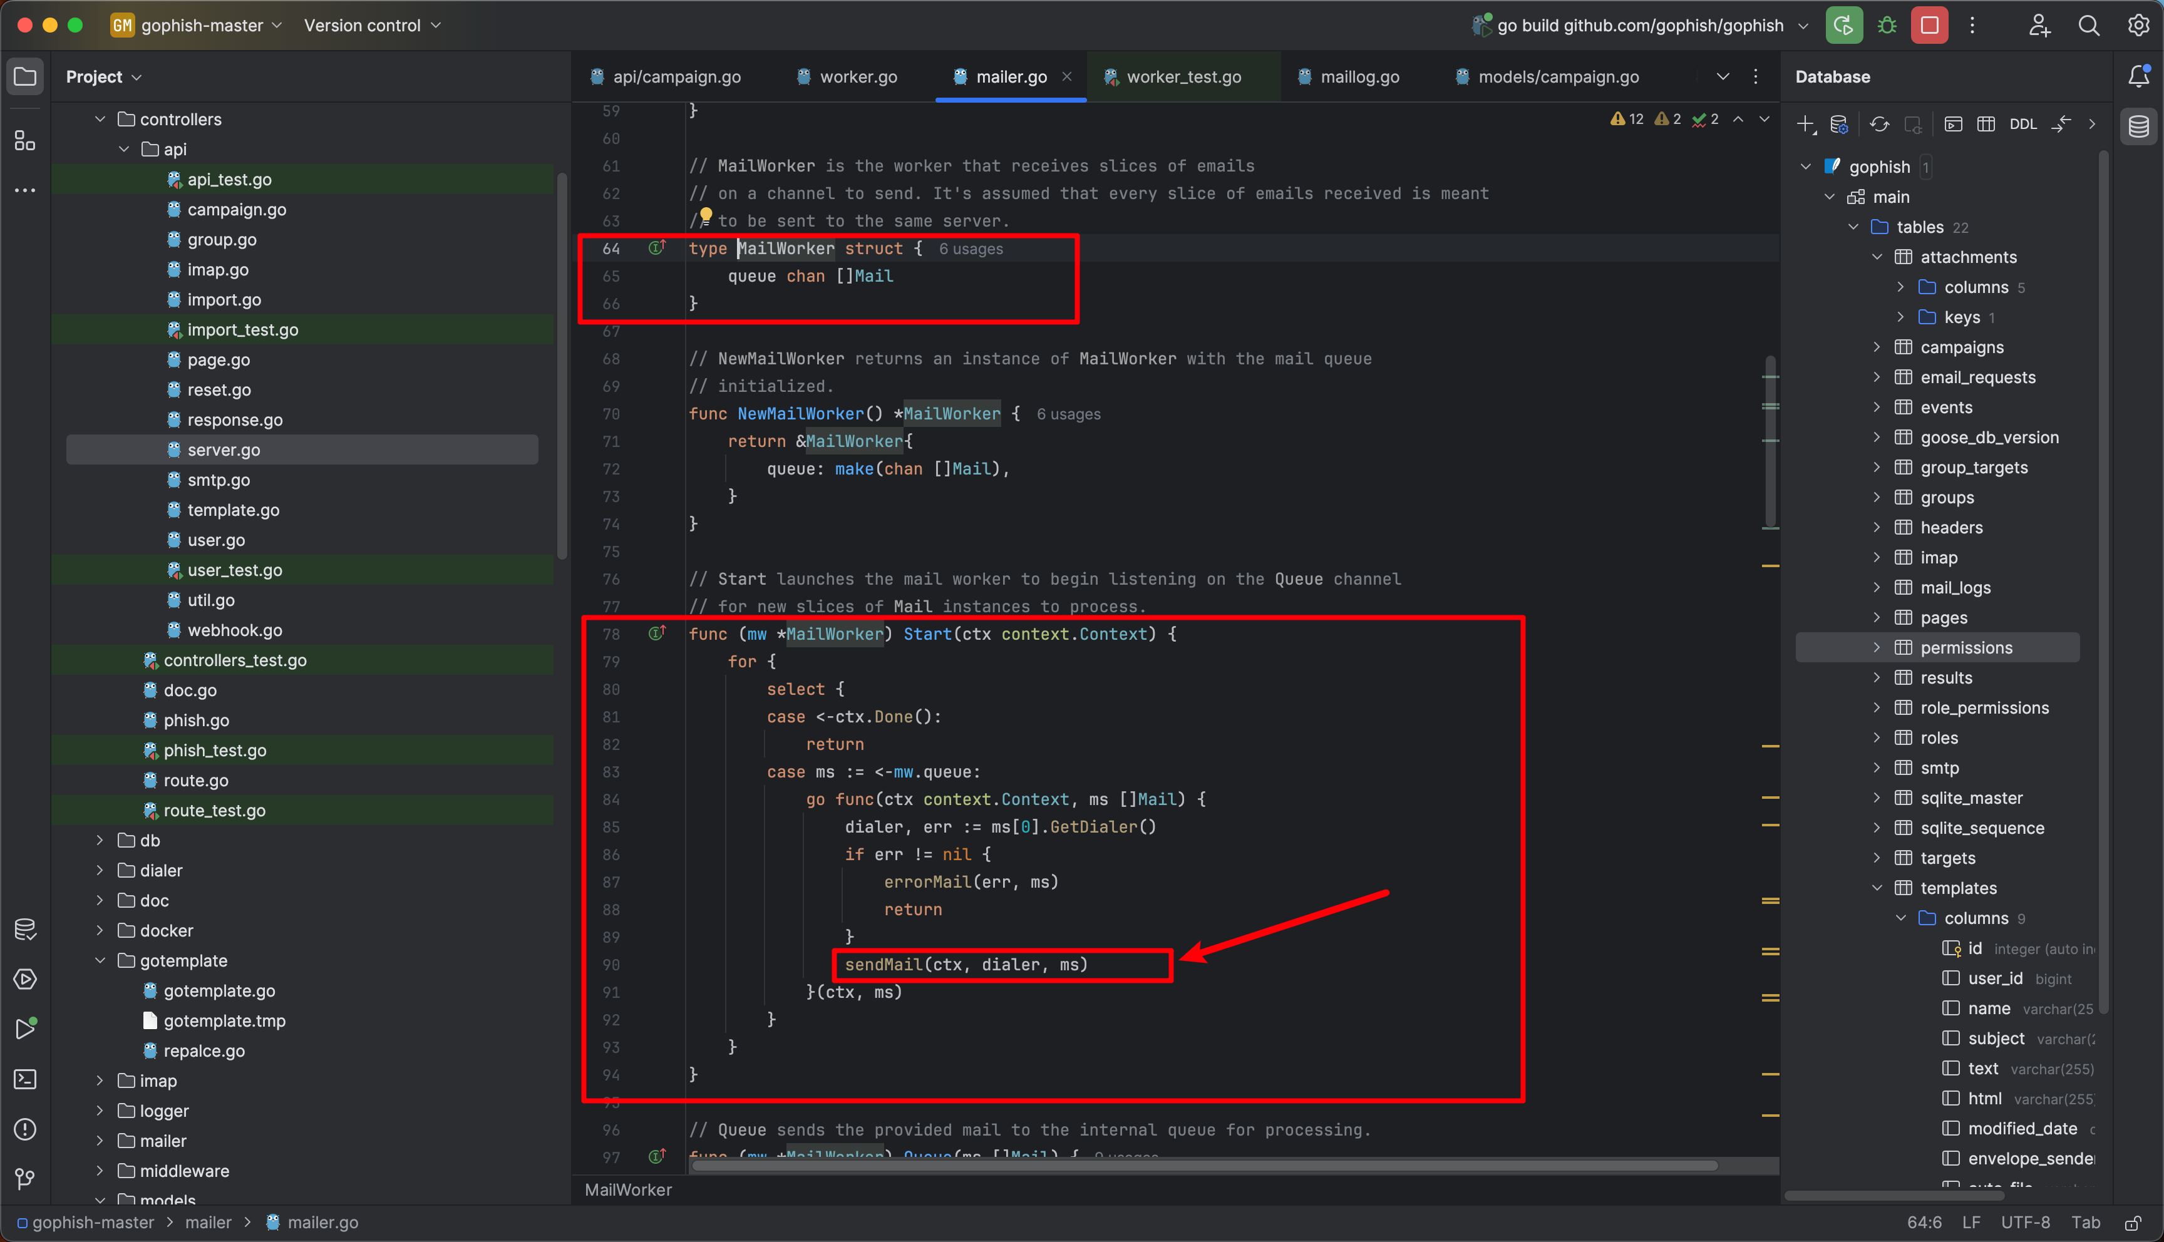The height and width of the screenshot is (1242, 2164).
Task: Toggle read-only lock icon in status bar
Action: (x=2133, y=1223)
